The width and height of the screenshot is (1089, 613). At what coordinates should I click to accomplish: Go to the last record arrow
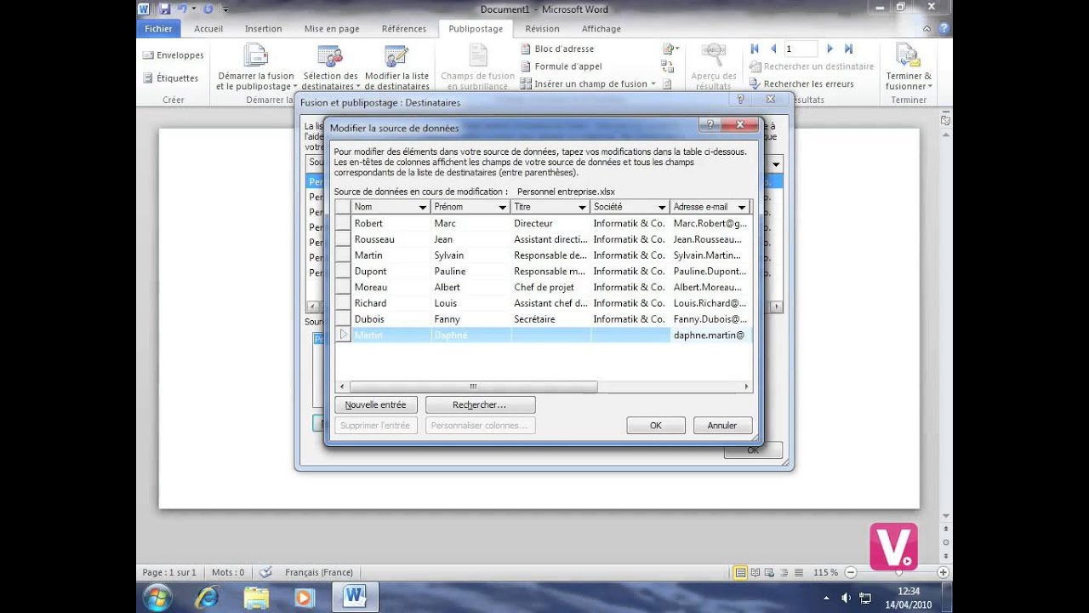click(x=848, y=49)
